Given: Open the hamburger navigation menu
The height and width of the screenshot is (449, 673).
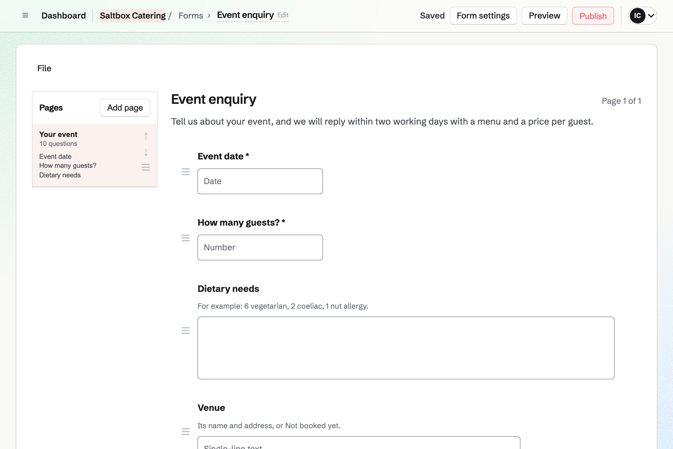Looking at the screenshot, I should [25, 15].
